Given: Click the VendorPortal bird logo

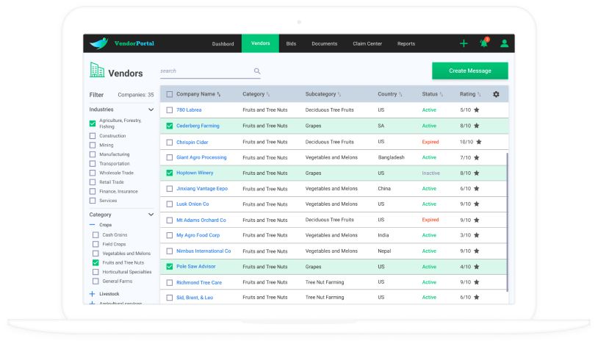Looking at the screenshot, I should click(98, 43).
